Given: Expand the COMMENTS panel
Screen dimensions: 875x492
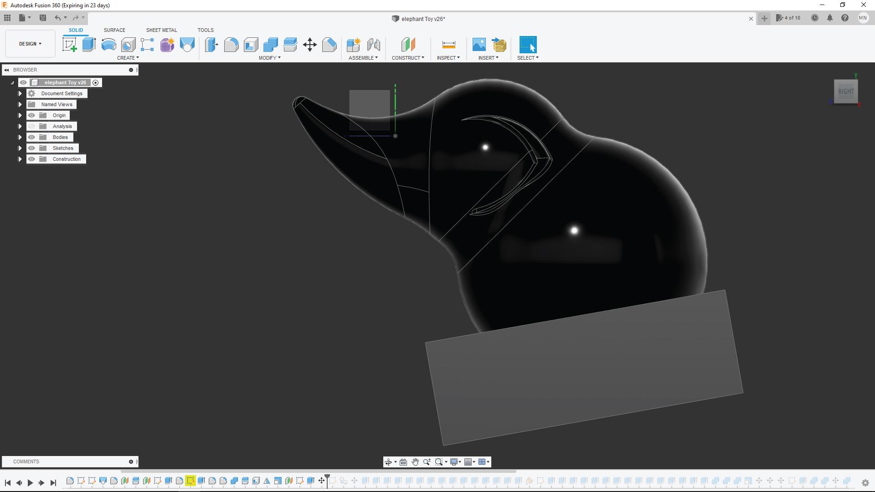Looking at the screenshot, I should 131,461.
